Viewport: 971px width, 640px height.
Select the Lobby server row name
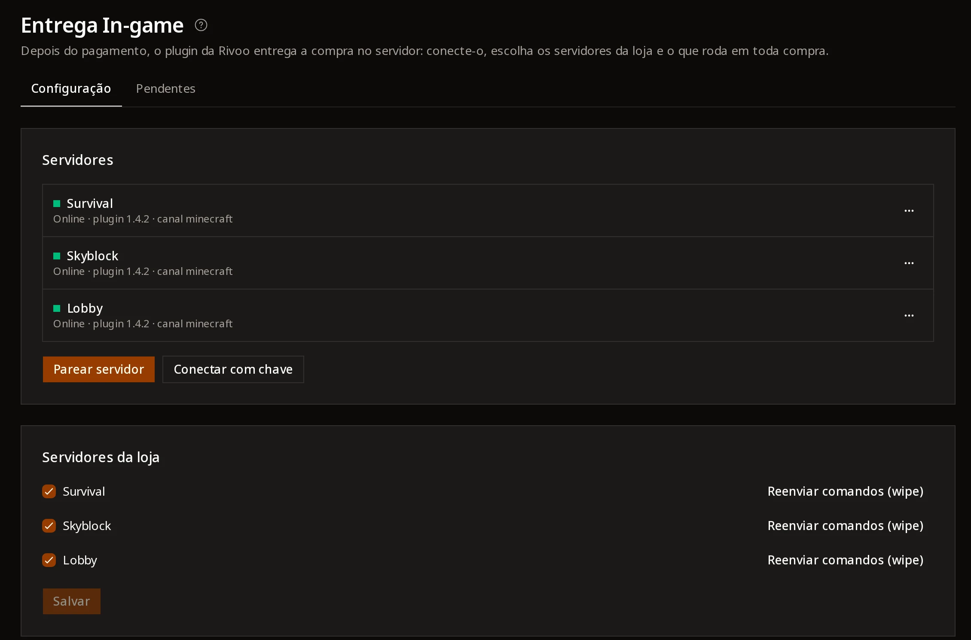(x=85, y=308)
